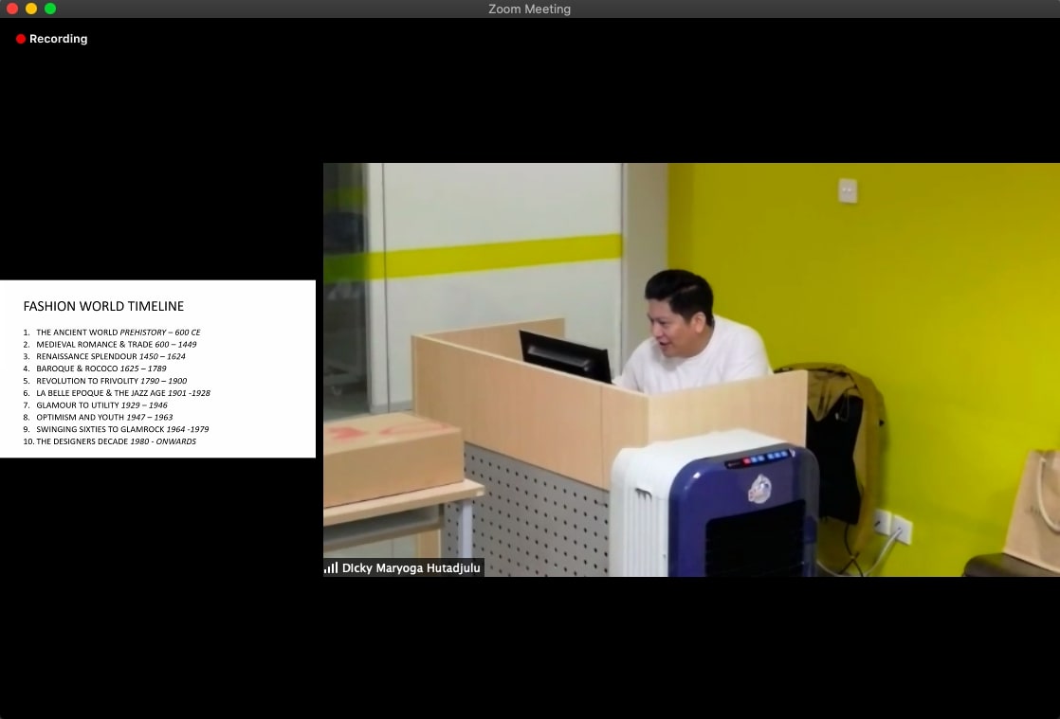Click the cardboard box in the video feed

[392, 458]
